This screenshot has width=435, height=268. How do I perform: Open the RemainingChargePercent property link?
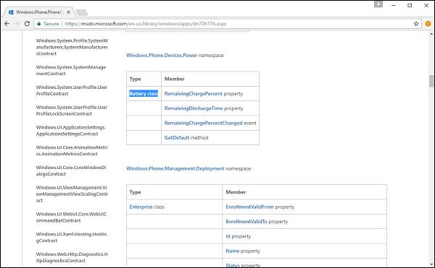tap(194, 94)
